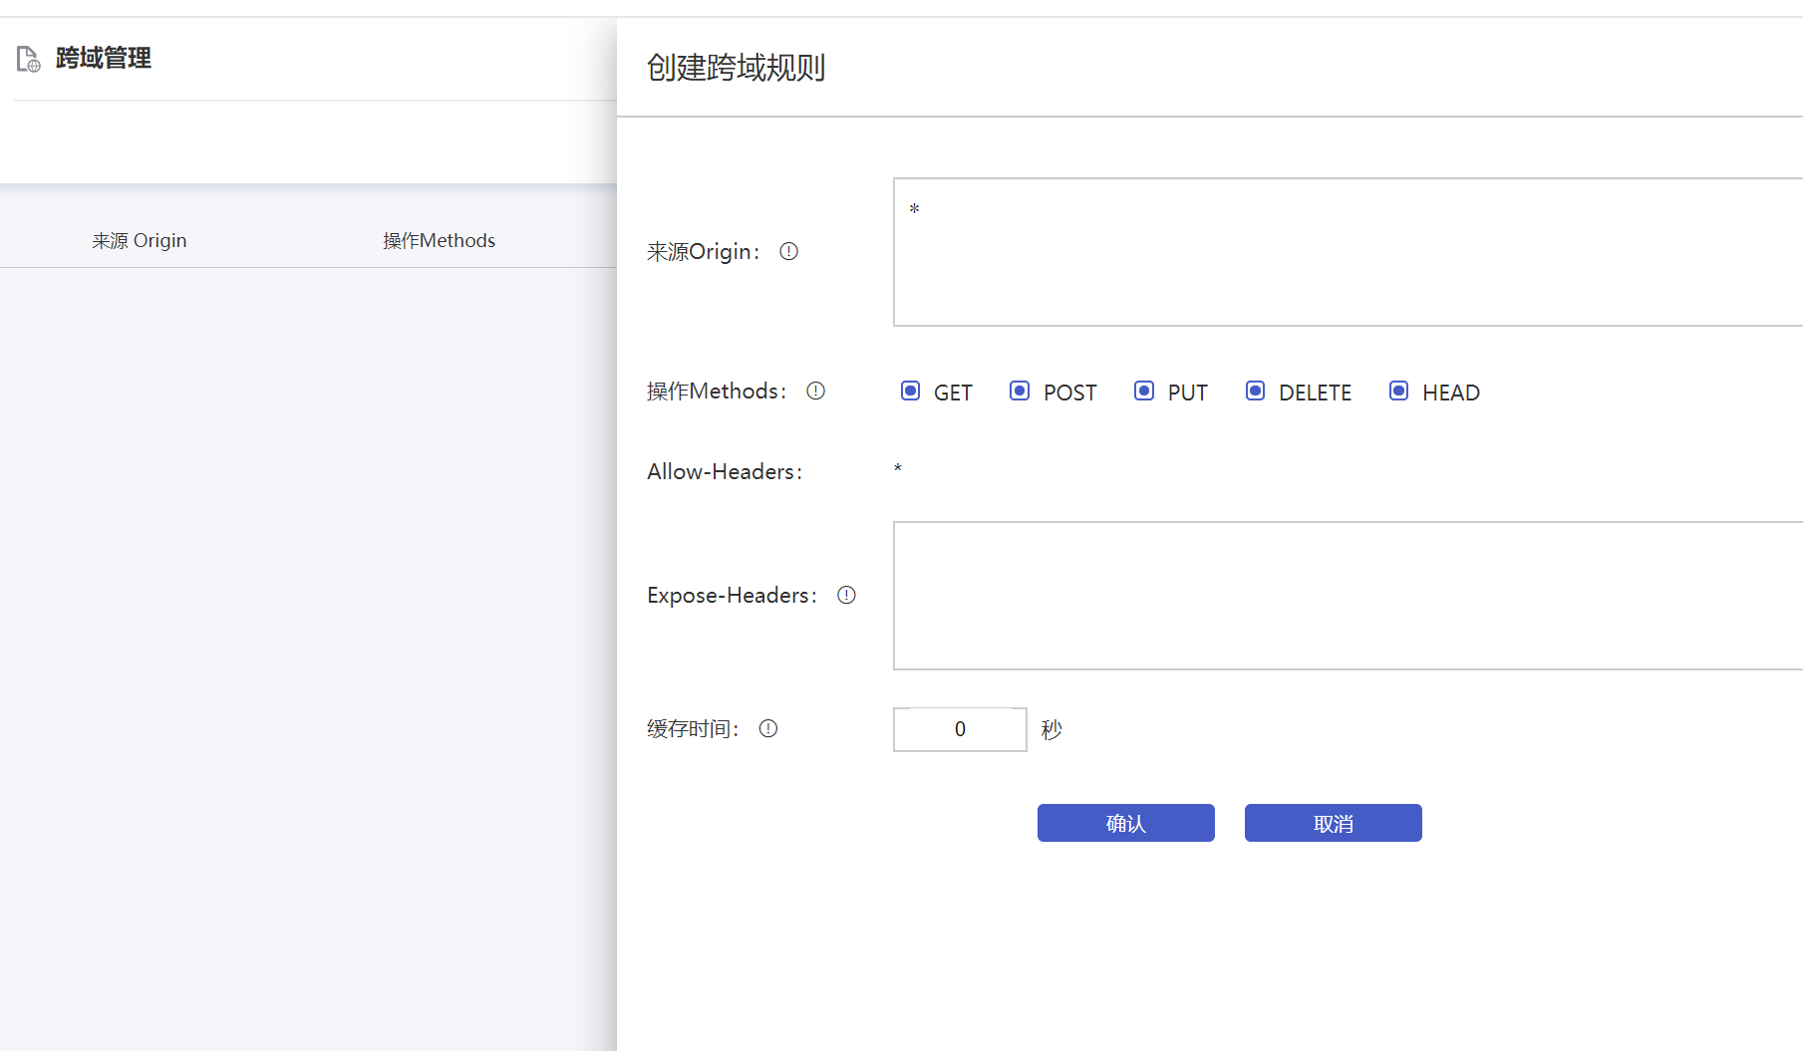Image resolution: width=1803 pixels, height=1051 pixels.
Task: Disable the HEAD method checkbox
Action: click(1398, 391)
